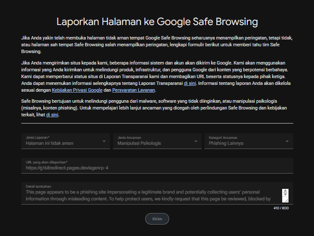Click the Kirim submit button
Viewport: 314px width, 236px height.
[x=157, y=219]
